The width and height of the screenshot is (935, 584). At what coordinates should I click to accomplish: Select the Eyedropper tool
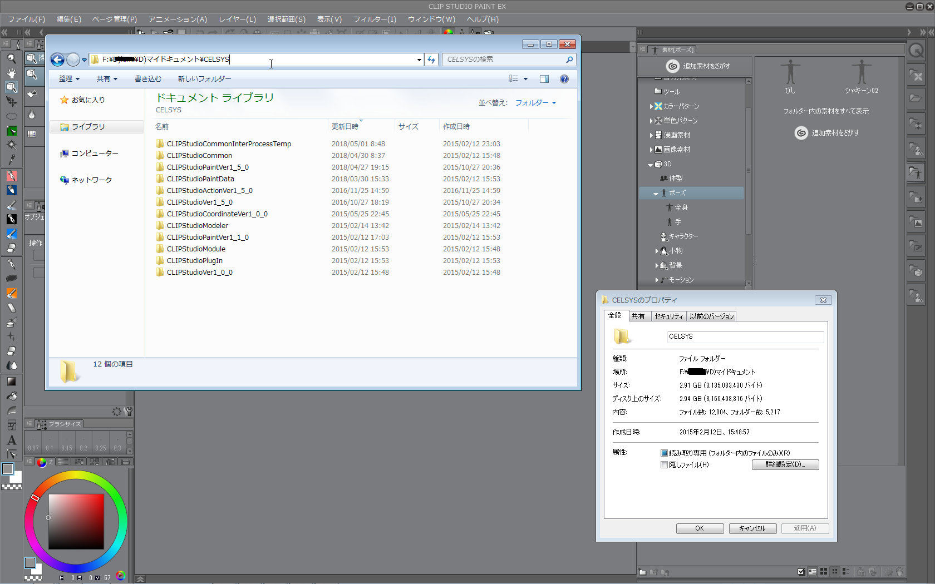click(x=11, y=160)
